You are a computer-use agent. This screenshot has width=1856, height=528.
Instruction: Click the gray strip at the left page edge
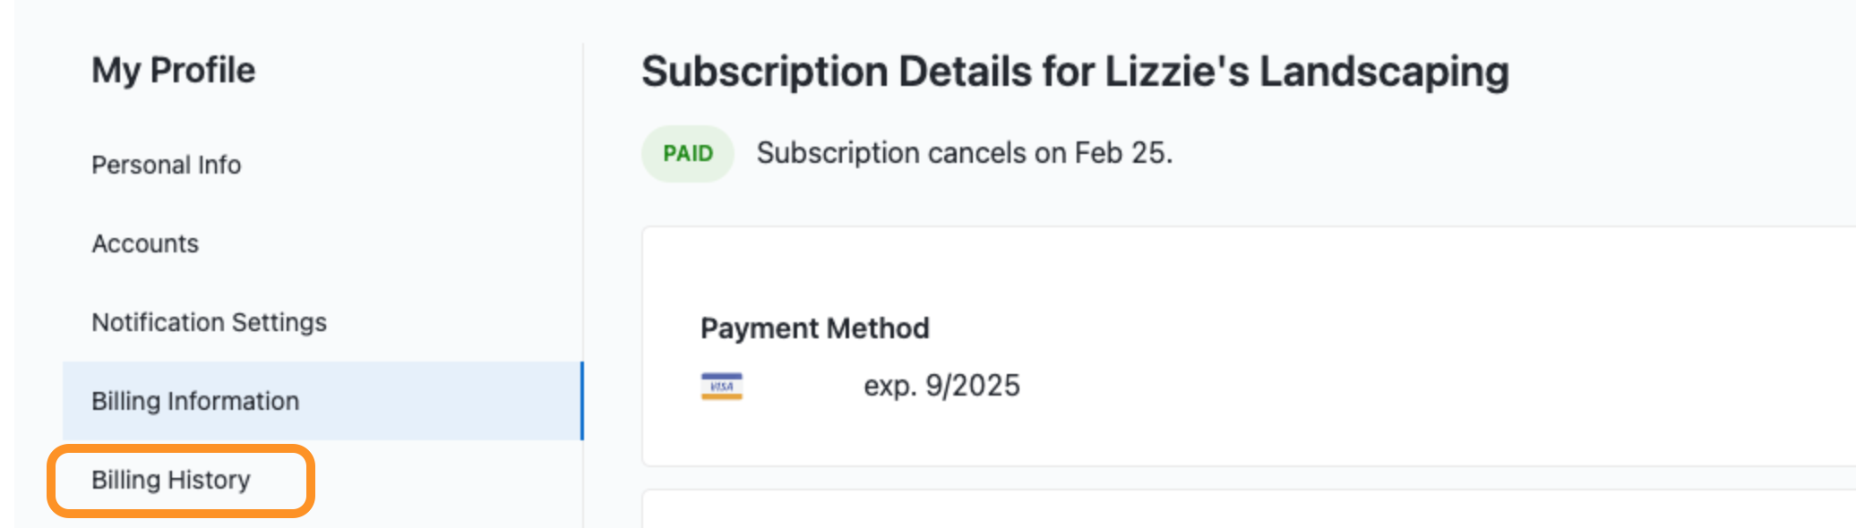click(6, 268)
